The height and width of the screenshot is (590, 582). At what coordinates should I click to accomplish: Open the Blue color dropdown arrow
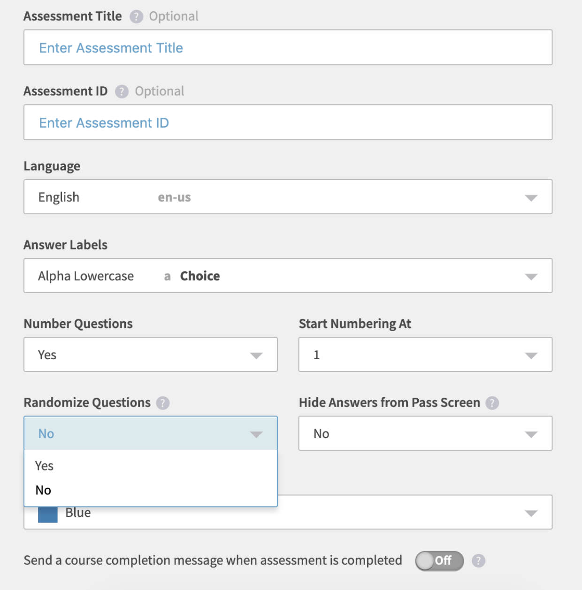coord(531,514)
